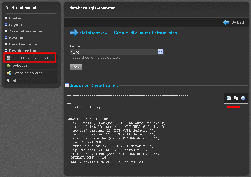Expand the Account manager group

[x=6, y=31]
